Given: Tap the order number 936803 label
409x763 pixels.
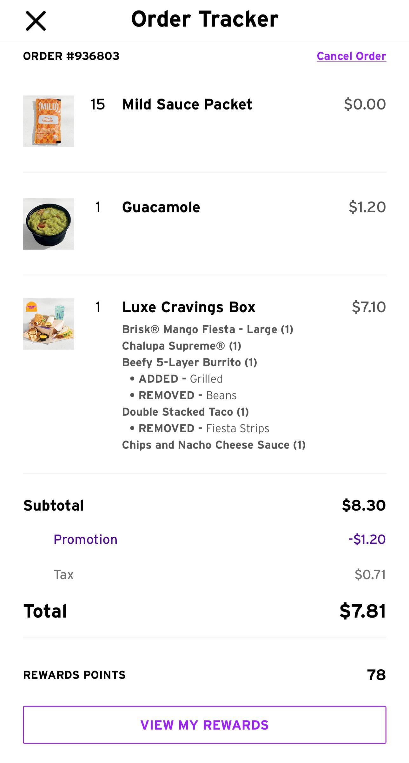Looking at the screenshot, I should pos(71,56).
